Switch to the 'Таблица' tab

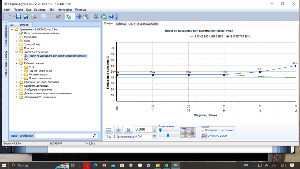(x=121, y=24)
